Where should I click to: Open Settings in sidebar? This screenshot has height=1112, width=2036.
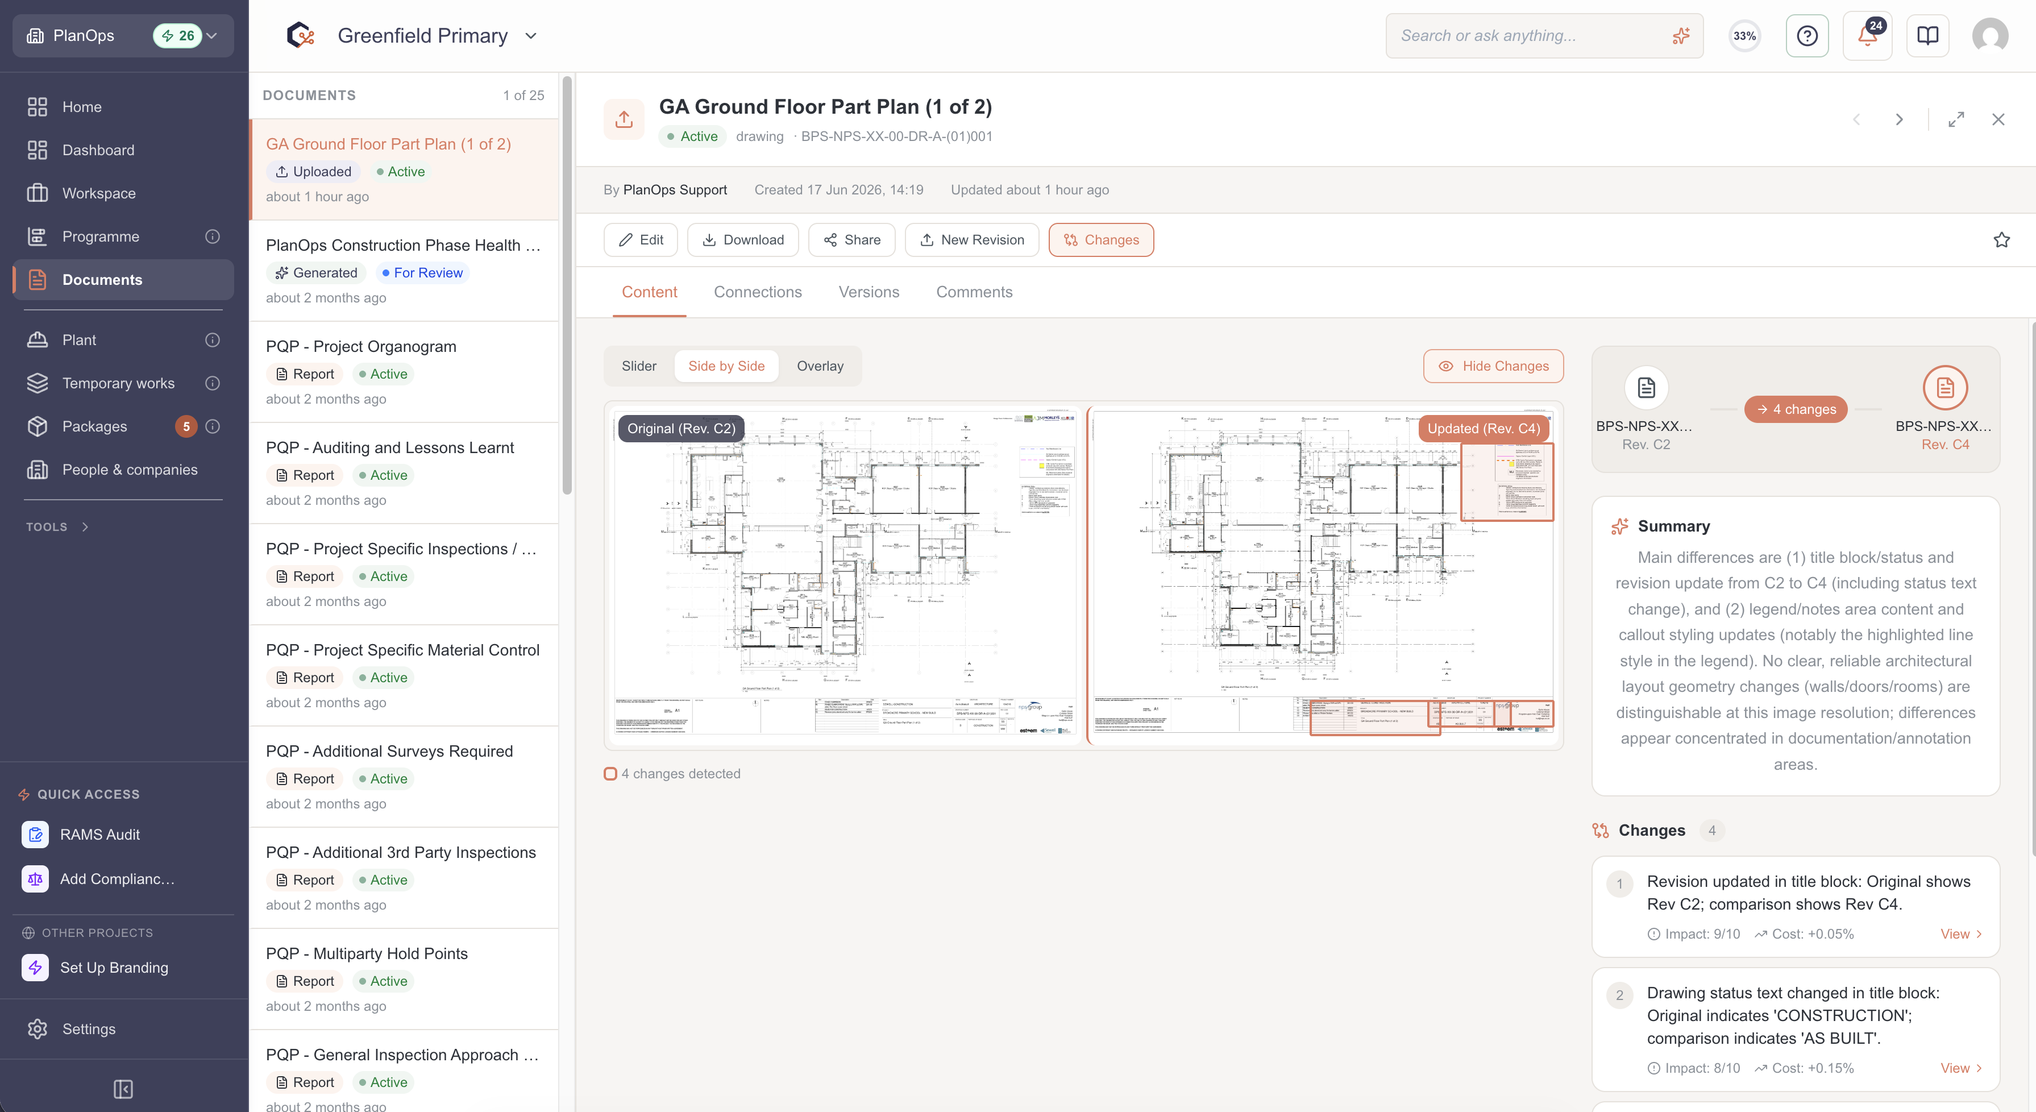tap(123, 1029)
